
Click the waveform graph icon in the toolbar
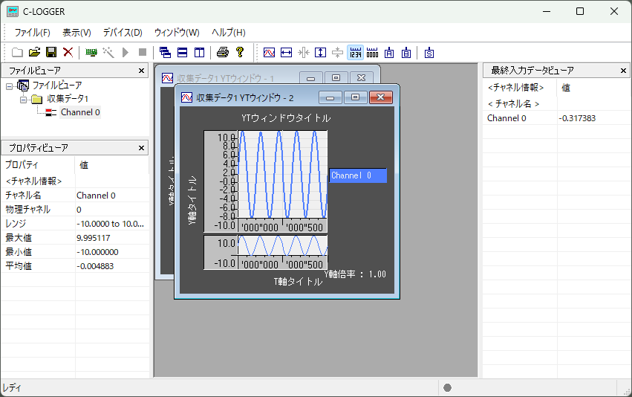tap(269, 52)
